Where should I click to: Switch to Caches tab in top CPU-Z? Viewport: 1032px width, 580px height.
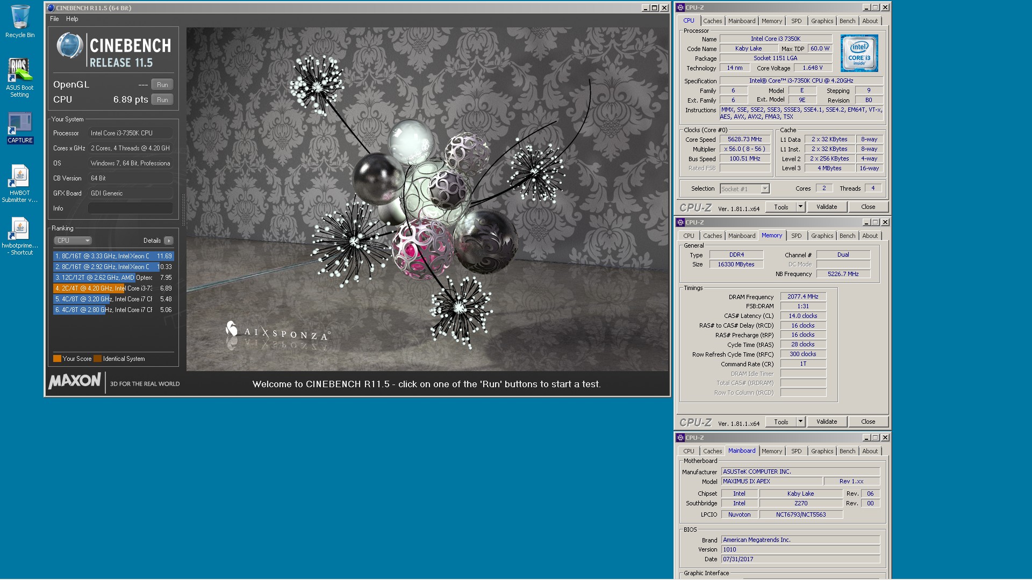point(712,21)
